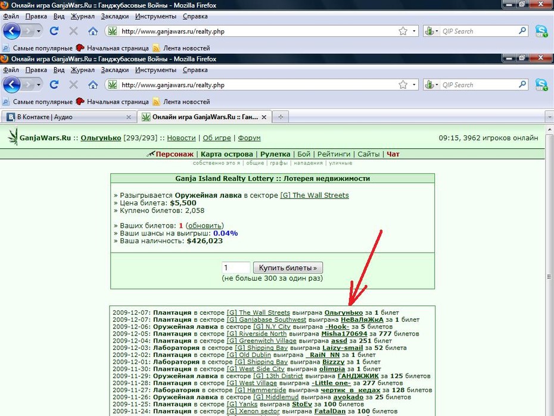
Task: Open URL history dropdown in front window
Action: [414, 85]
